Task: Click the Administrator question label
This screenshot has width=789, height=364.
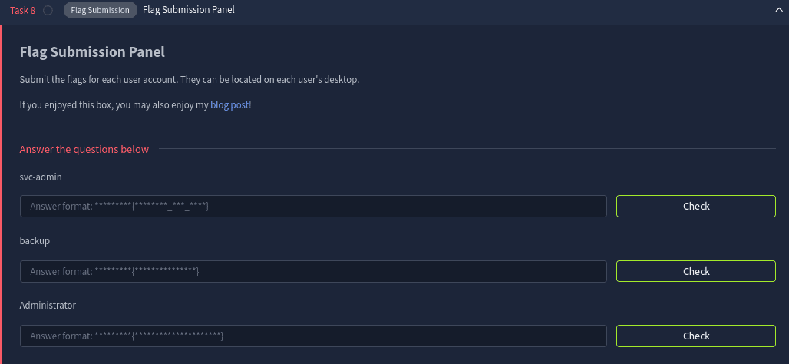Action: (x=48, y=306)
